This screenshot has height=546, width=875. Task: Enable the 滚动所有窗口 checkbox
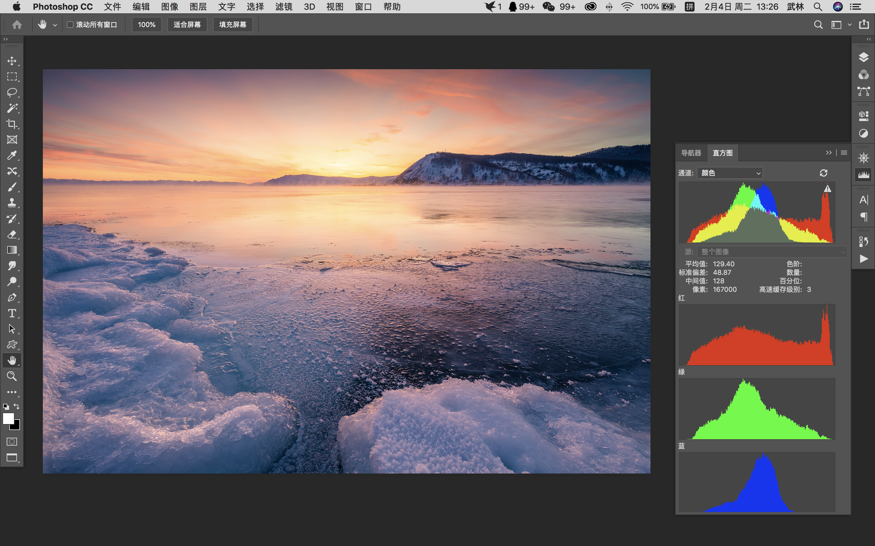pos(70,25)
